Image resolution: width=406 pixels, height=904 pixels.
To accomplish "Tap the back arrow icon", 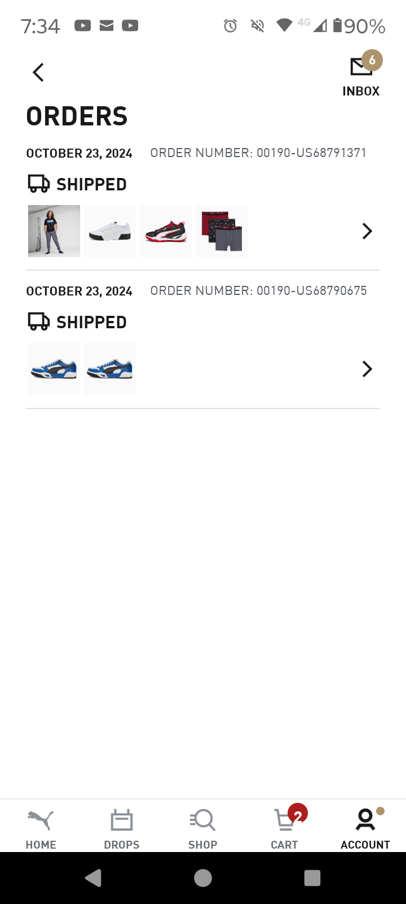I will (x=38, y=72).
